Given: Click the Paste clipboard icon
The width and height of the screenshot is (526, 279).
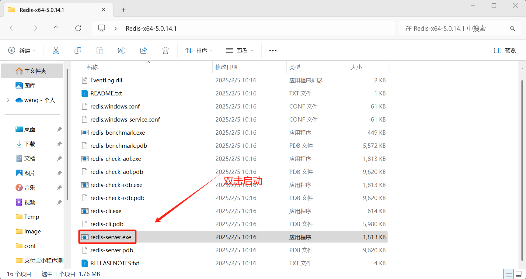Looking at the screenshot, I should pyautogui.click(x=100, y=50).
